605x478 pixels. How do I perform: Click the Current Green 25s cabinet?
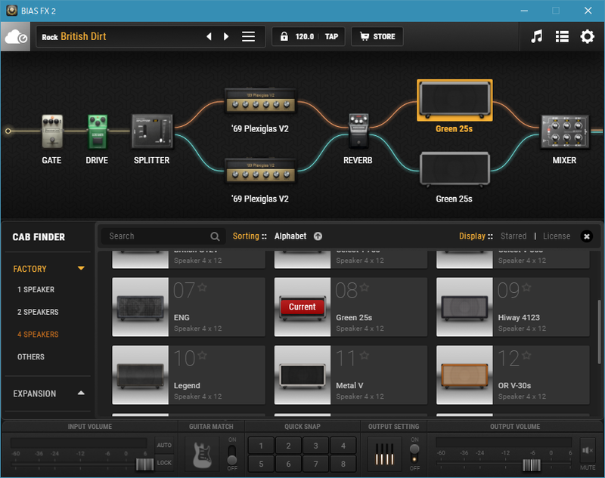click(x=351, y=307)
